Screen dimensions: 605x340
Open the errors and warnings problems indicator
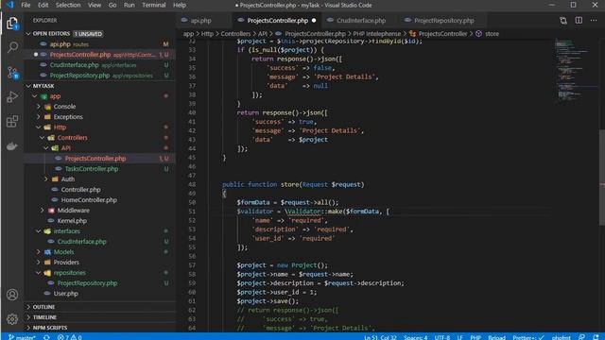pyautogui.click(x=69, y=337)
